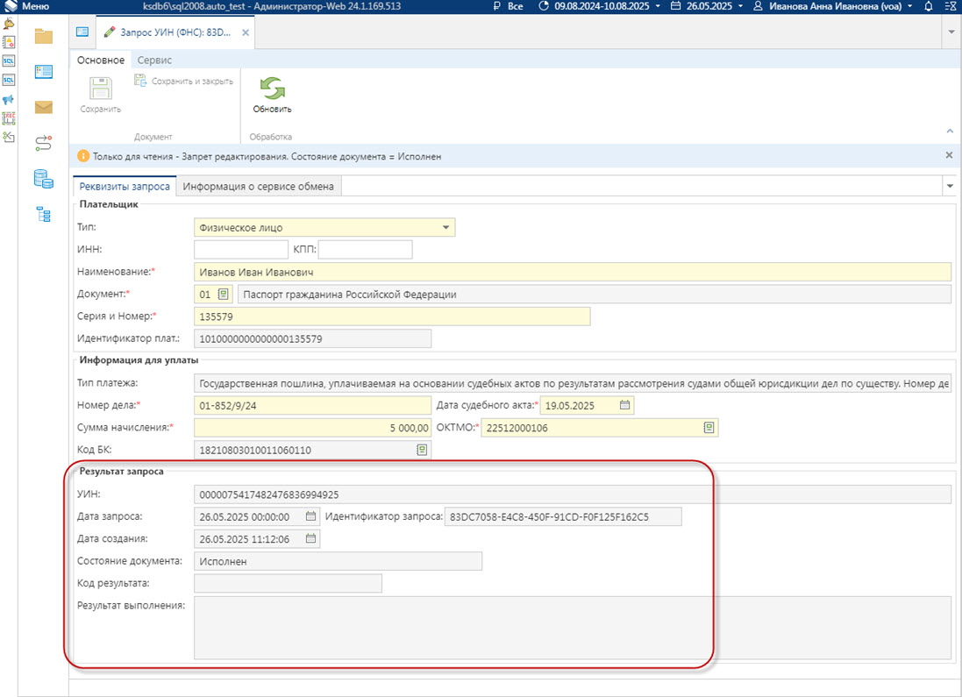Viewport: 962px width, 697px height.
Task: Click the panel layout icon in top-right corner
Action: pos(951,6)
